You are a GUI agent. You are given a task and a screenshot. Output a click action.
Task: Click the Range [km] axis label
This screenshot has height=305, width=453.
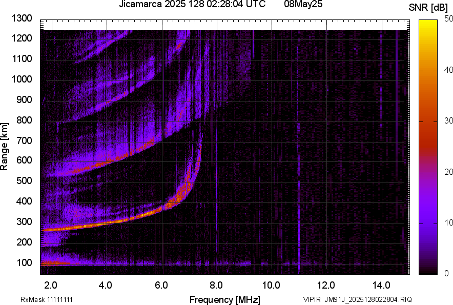click(x=4, y=147)
